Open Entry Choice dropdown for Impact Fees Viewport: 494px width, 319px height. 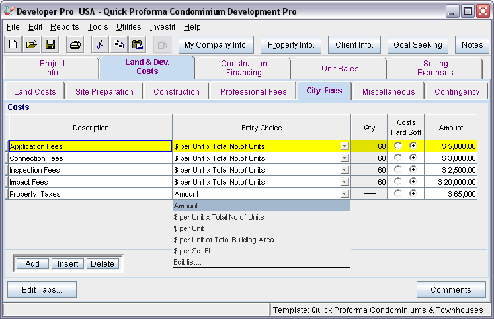pyautogui.click(x=345, y=182)
